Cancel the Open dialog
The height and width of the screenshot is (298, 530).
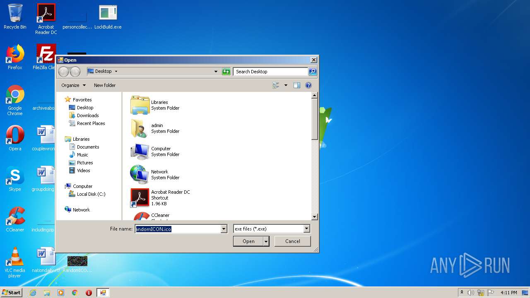(x=293, y=241)
